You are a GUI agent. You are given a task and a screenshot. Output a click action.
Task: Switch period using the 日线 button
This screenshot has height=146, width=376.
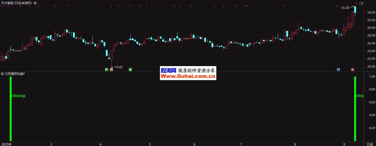click(x=370, y=144)
